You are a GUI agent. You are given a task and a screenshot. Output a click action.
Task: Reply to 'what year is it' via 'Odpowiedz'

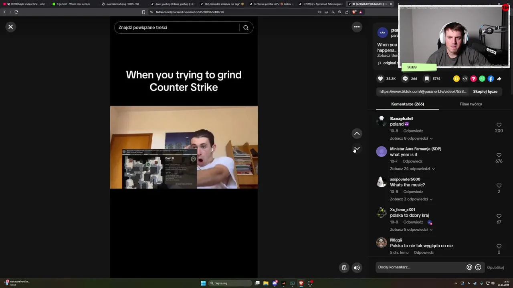(412, 161)
